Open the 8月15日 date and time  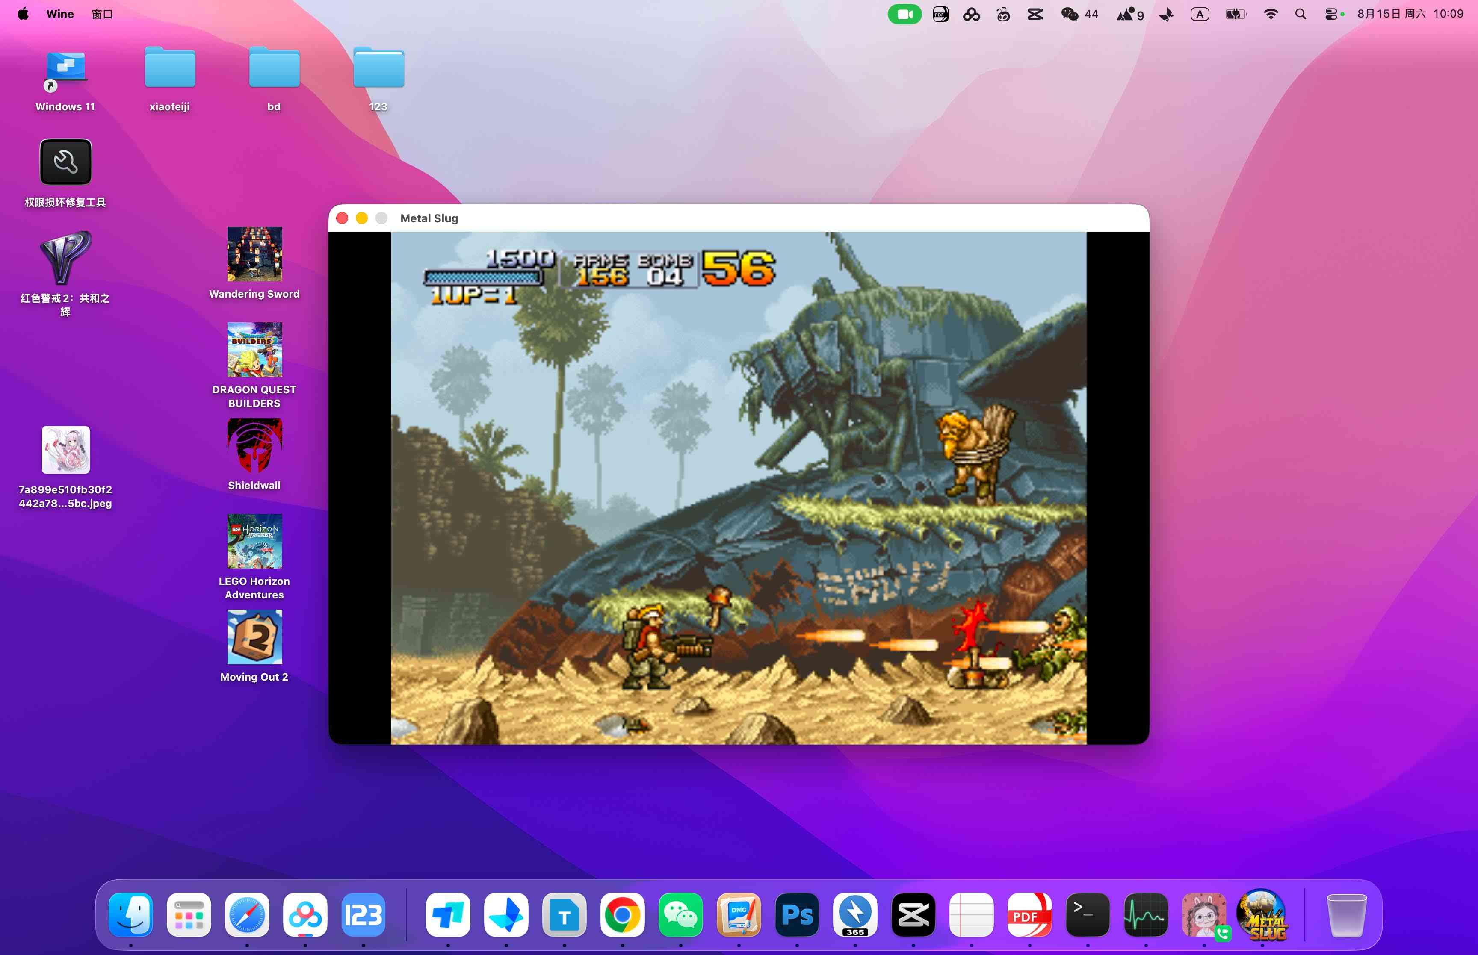click(x=1410, y=14)
